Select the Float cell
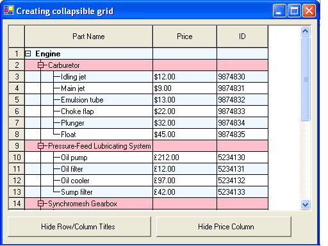This screenshot has width=328, height=246. coord(89,135)
